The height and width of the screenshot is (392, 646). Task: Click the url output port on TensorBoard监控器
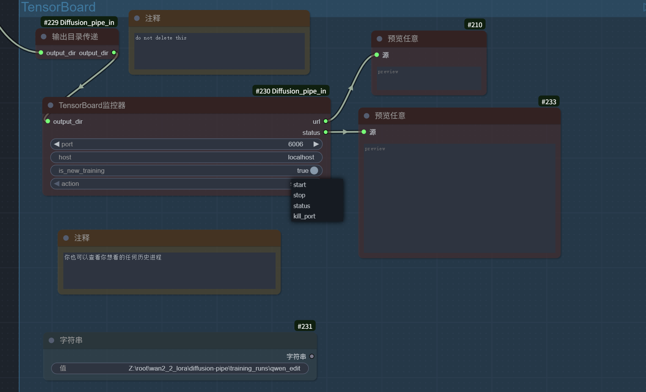(x=326, y=121)
